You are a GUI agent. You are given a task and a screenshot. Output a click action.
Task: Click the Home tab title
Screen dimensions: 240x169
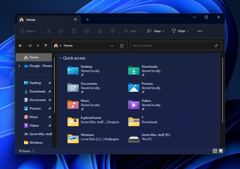(31, 20)
